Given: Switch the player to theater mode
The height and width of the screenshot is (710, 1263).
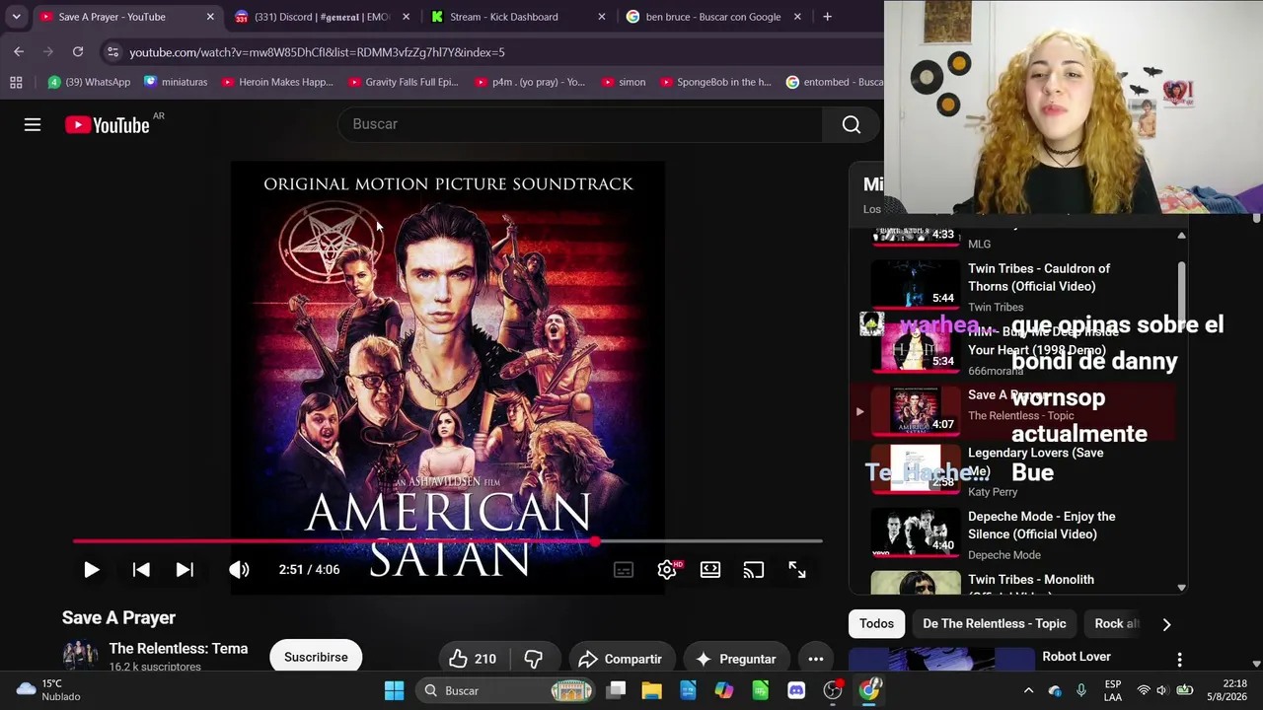Looking at the screenshot, I should pos(710,570).
